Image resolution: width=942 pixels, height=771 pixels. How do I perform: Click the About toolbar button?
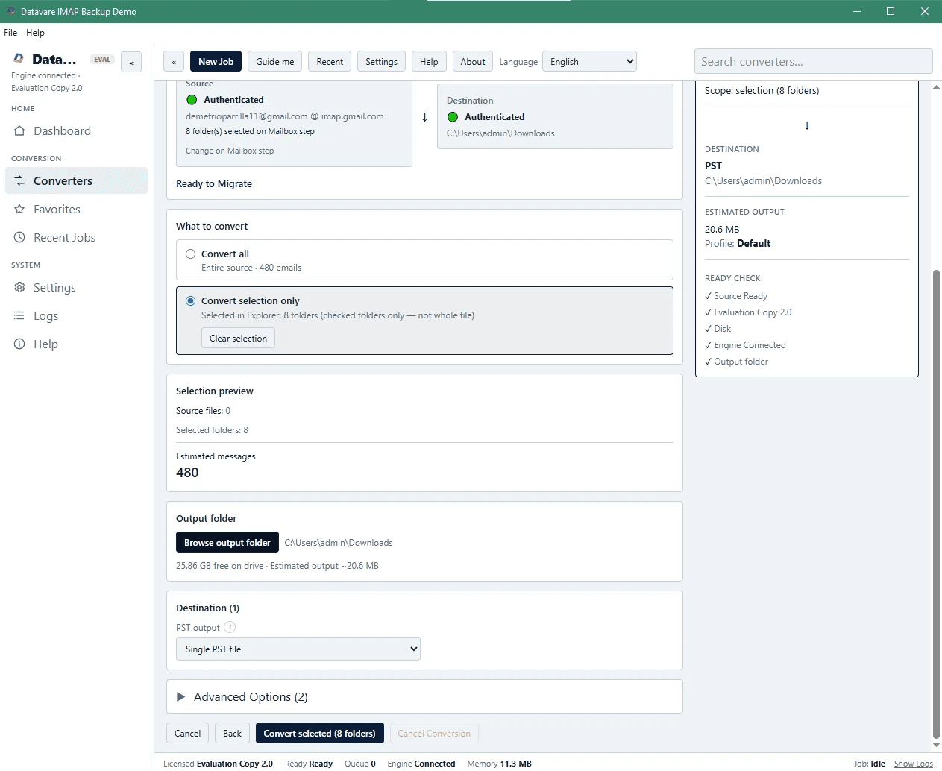(473, 62)
